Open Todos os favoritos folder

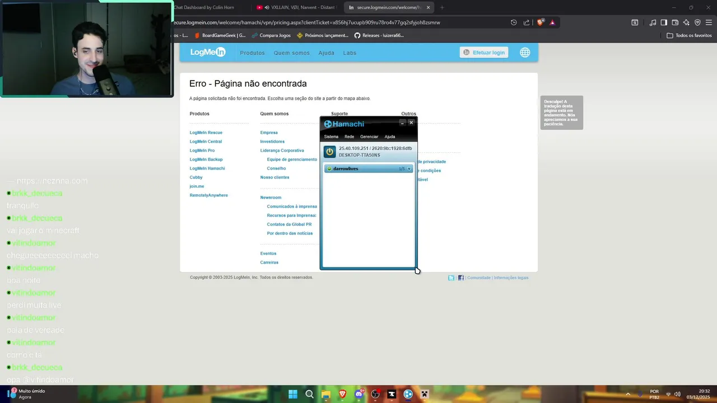click(x=689, y=35)
